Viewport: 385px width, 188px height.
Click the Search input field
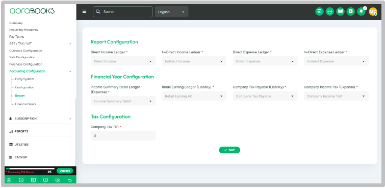click(123, 12)
